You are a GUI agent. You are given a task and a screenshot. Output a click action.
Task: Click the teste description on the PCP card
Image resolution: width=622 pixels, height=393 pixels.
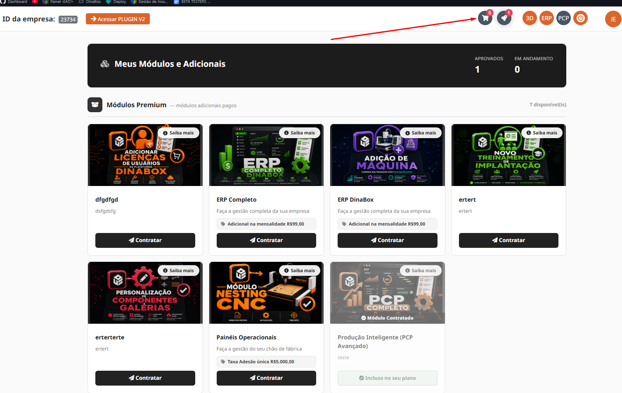343,358
